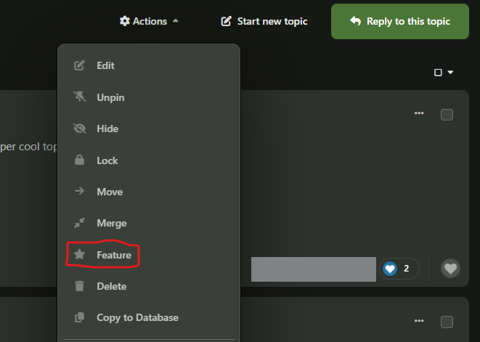The image size is (480, 342).
Task: Open second post's three-dot options menu
Action: [x=419, y=320]
